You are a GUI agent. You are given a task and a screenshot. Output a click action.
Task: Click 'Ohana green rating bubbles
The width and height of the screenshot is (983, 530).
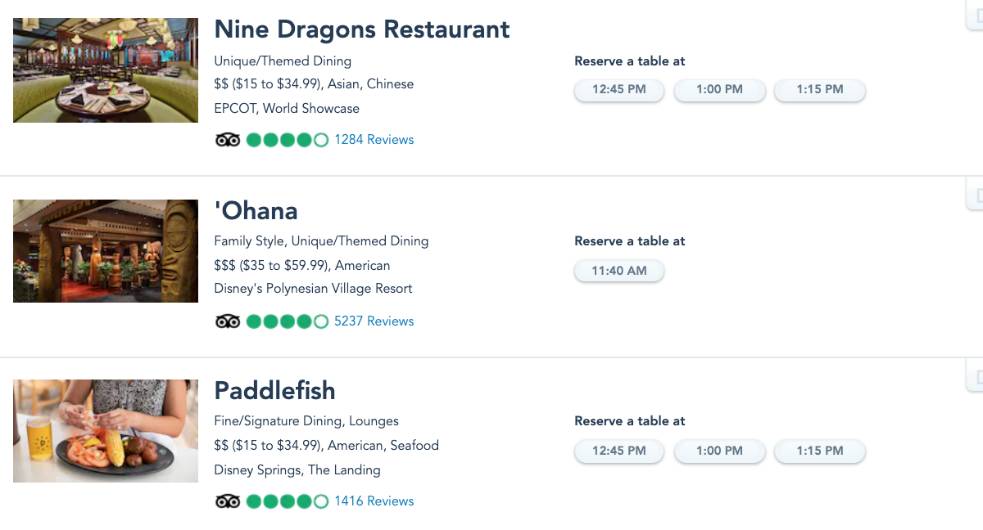[x=287, y=321]
